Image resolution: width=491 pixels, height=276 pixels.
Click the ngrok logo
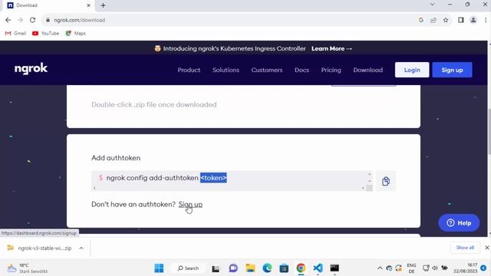coord(31,69)
